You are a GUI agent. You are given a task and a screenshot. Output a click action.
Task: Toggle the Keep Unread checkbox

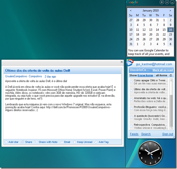(x=75, y=142)
